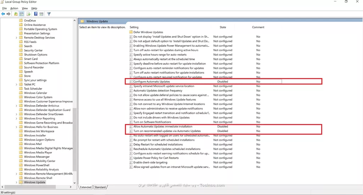Viewport: 363px width, 195px height.
Task: Click the Back arrow toolbar icon
Action: click(3, 14)
